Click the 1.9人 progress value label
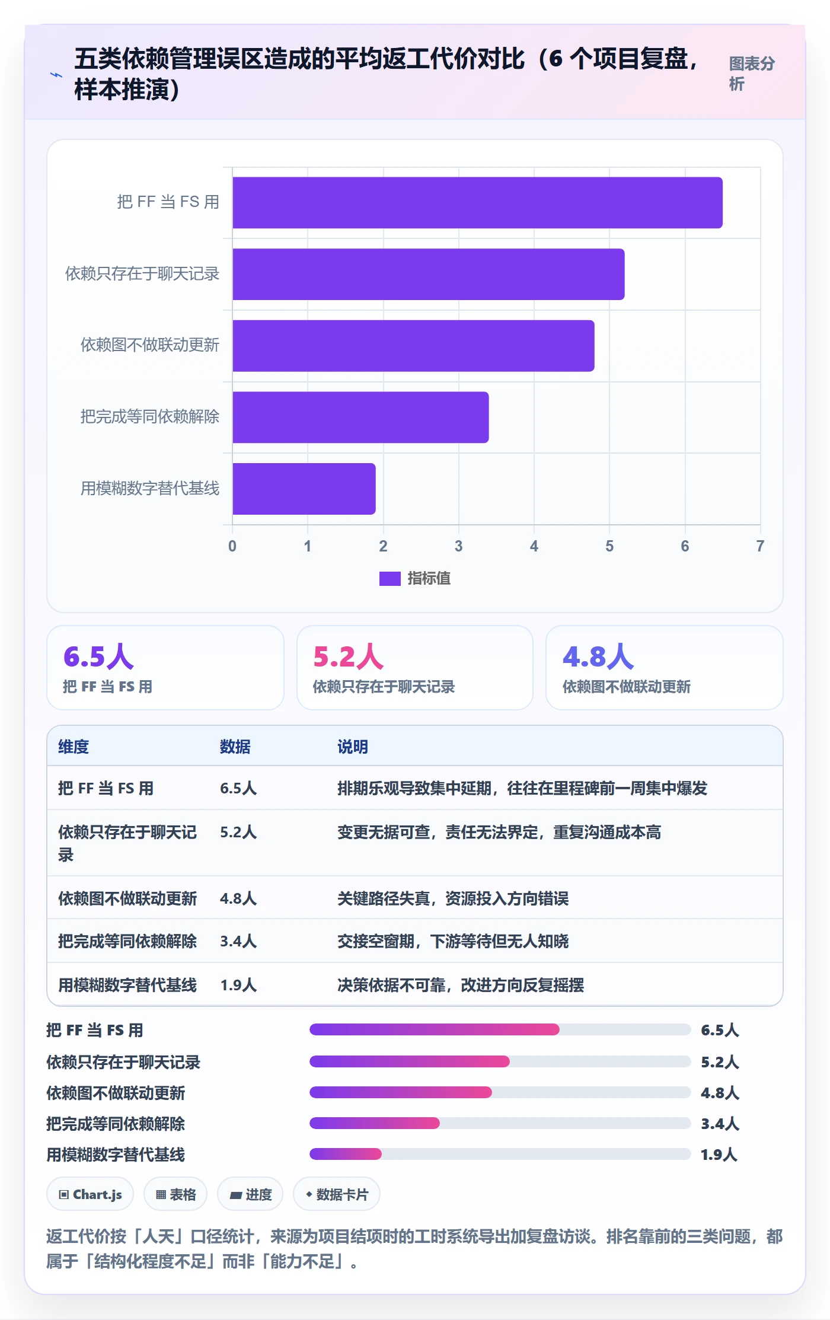 click(719, 1155)
